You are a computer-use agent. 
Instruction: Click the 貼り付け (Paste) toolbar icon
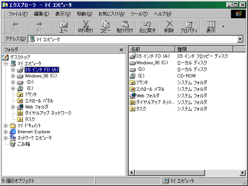pos(125,26)
